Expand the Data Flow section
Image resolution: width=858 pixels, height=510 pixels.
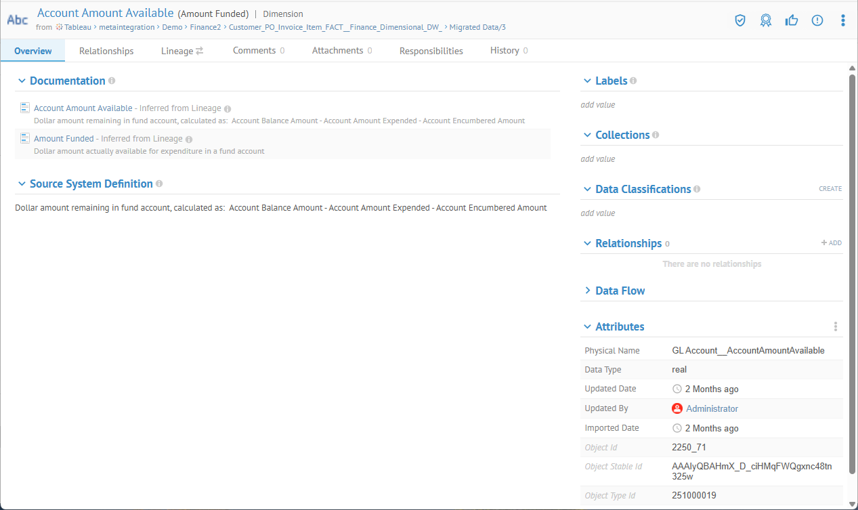click(587, 291)
